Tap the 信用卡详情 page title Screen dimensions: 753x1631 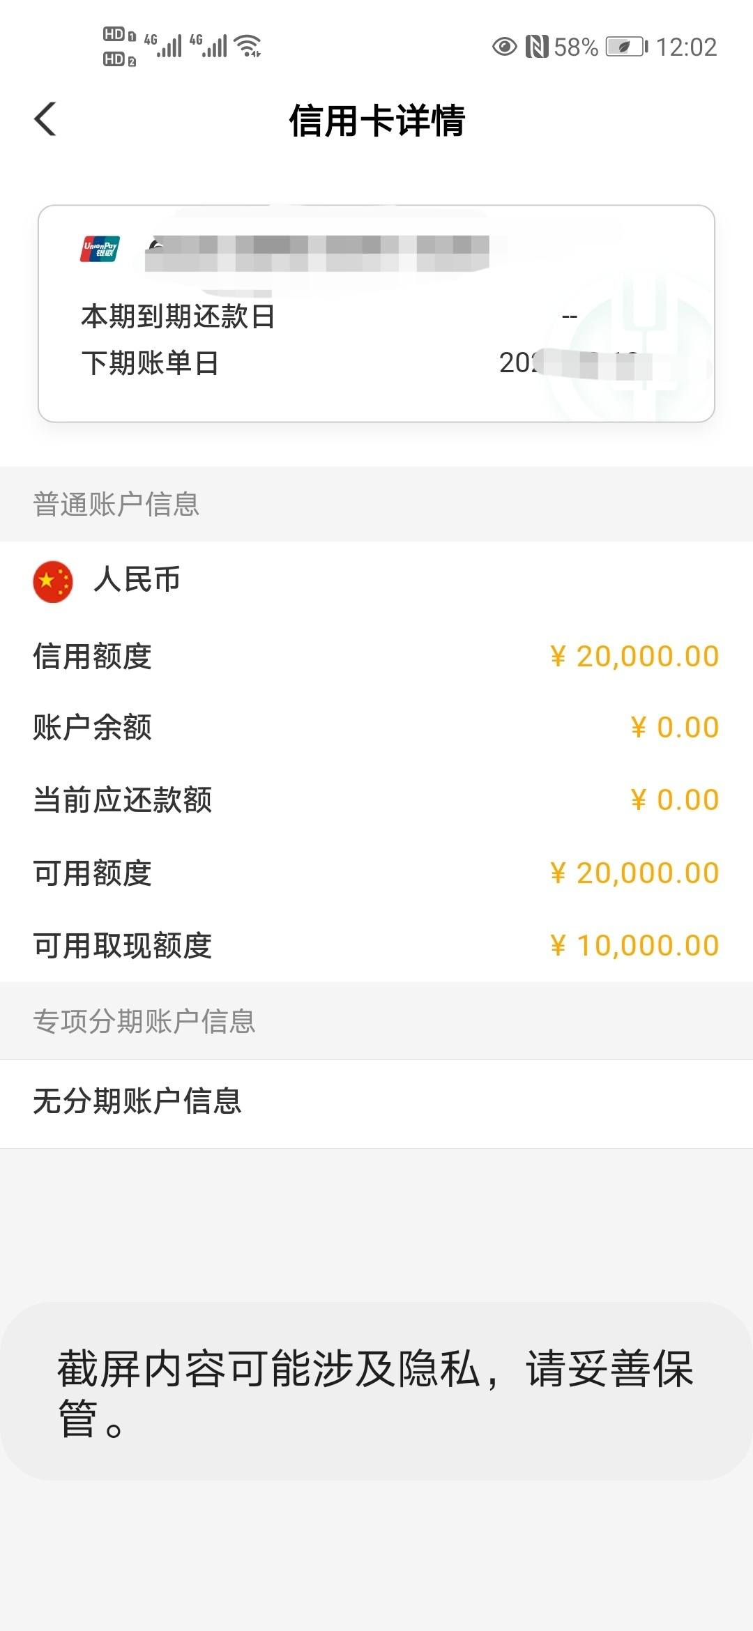point(376,121)
